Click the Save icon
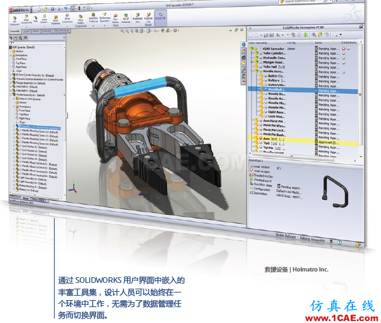This screenshot has height=323, width=381. pos(52,9)
